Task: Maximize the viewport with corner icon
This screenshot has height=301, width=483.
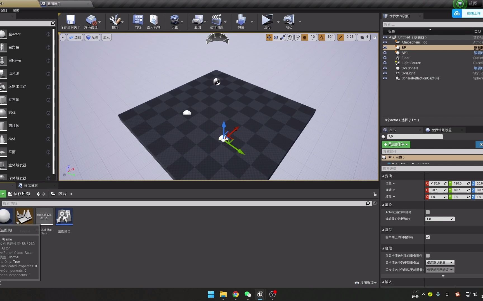Action: (375, 37)
